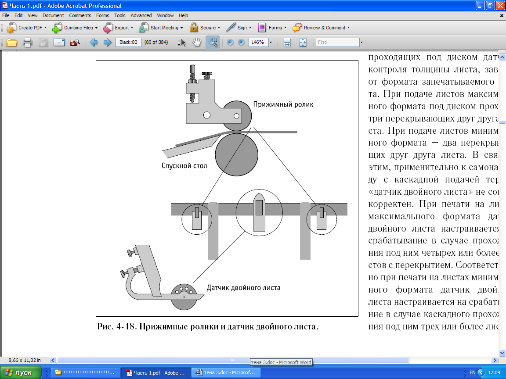This screenshot has height=379, width=506.
Task: Click the horizontal scrollbar right arrow
Action: click(x=495, y=360)
